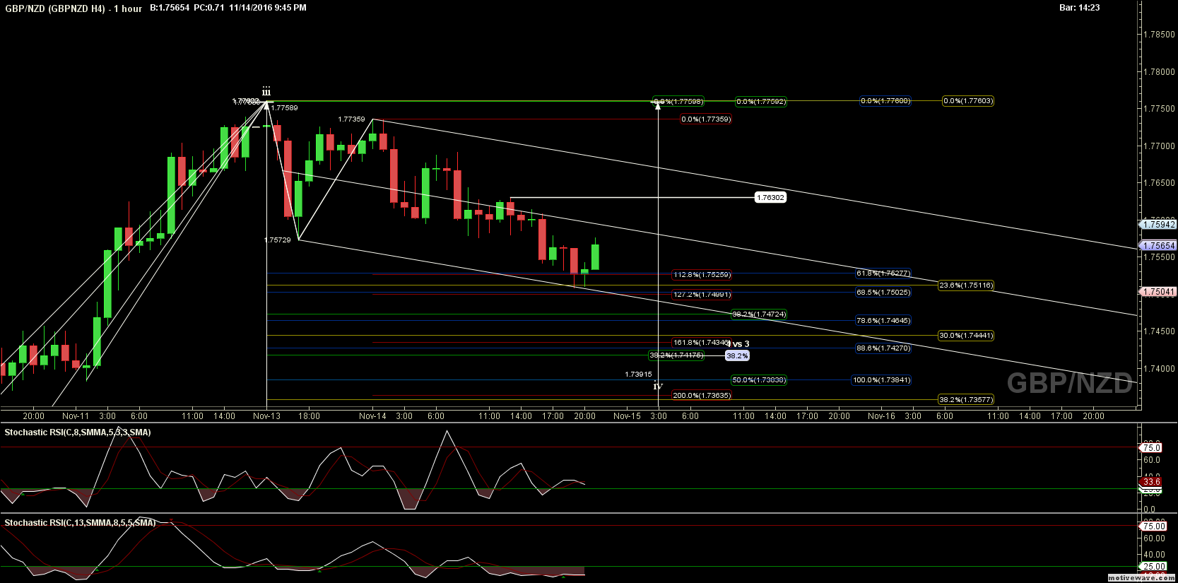
Task: Select the 30.0%(1.74441) retracement label
Action: 966,336
